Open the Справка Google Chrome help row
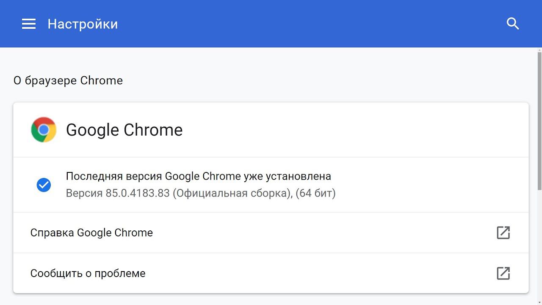This screenshot has height=305, width=542. click(91, 233)
